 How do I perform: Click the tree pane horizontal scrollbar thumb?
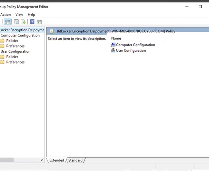[x=7, y=160]
